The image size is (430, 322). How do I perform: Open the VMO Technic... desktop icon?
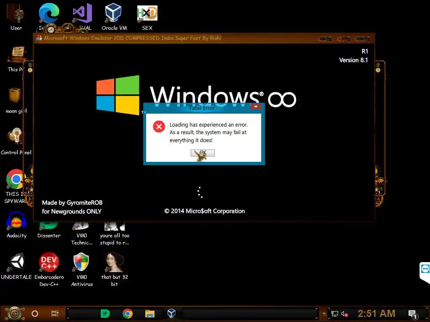pyautogui.click(x=82, y=234)
